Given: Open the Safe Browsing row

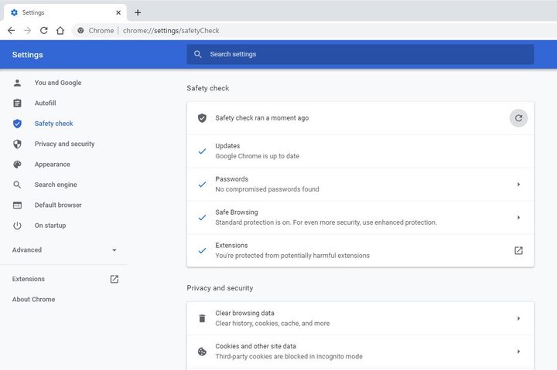Looking at the screenshot, I should point(361,218).
